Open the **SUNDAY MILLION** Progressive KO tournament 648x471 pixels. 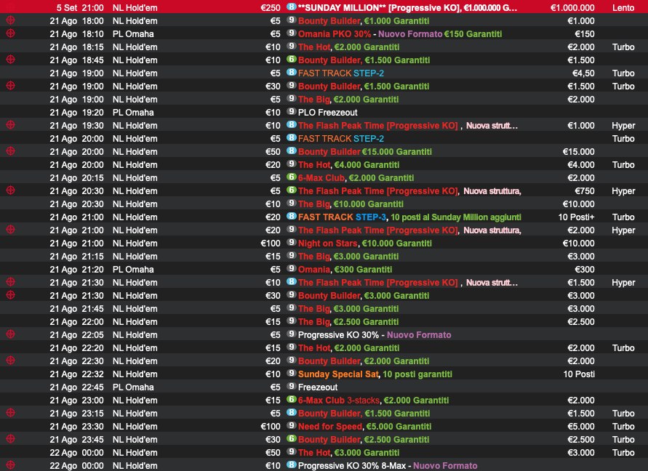(407, 8)
